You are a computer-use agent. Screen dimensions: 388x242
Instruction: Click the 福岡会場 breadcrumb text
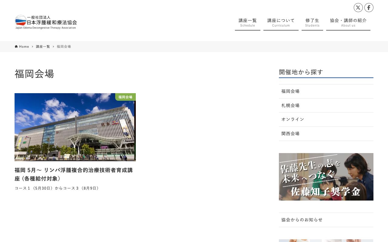64,46
